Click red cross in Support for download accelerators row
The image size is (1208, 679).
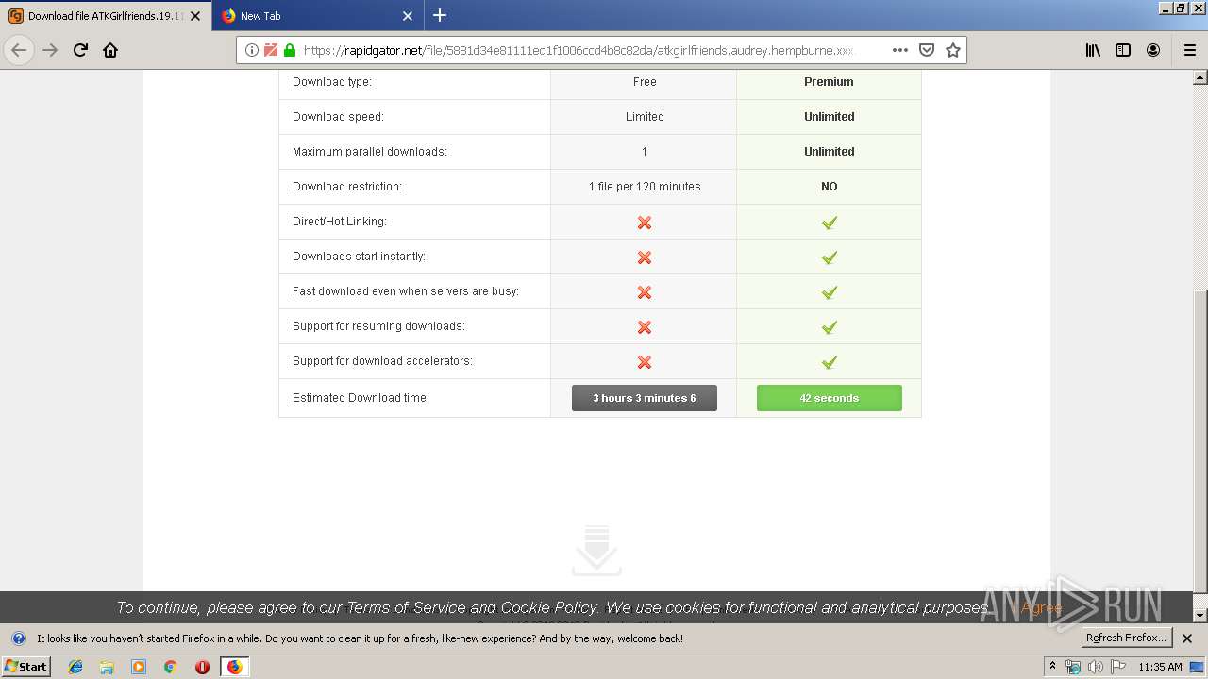point(645,362)
